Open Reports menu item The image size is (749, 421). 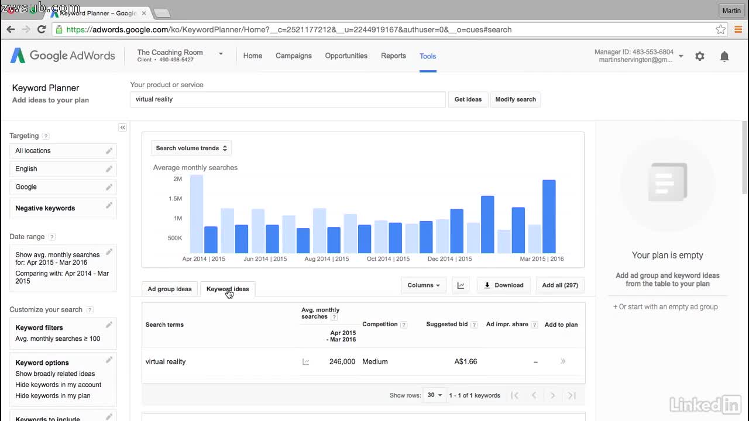pyautogui.click(x=393, y=56)
